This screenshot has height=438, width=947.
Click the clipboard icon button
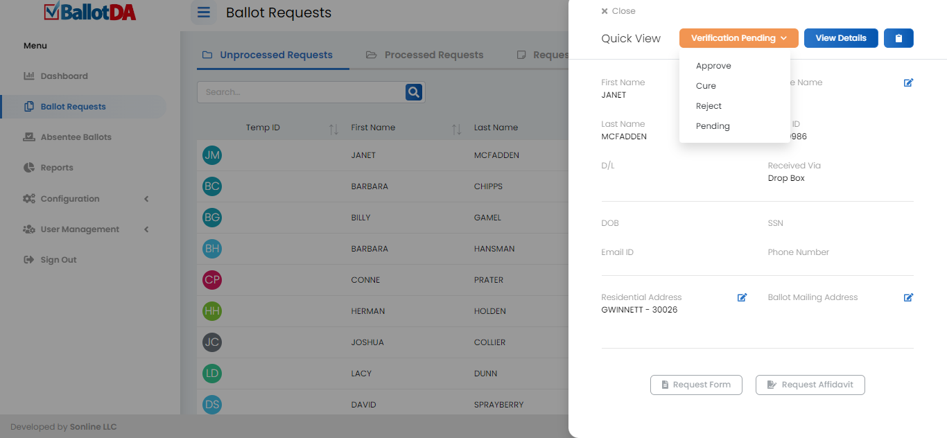tap(898, 38)
